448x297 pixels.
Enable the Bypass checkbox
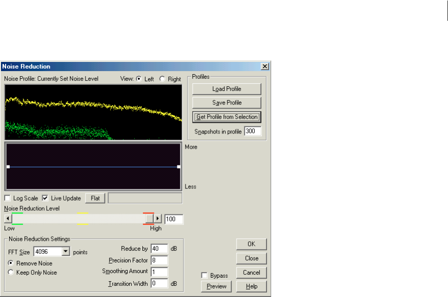tap(204, 275)
